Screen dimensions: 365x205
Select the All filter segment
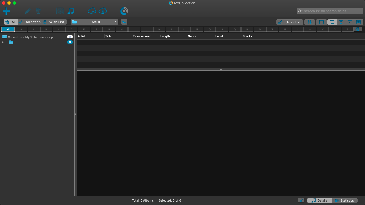tap(11, 22)
